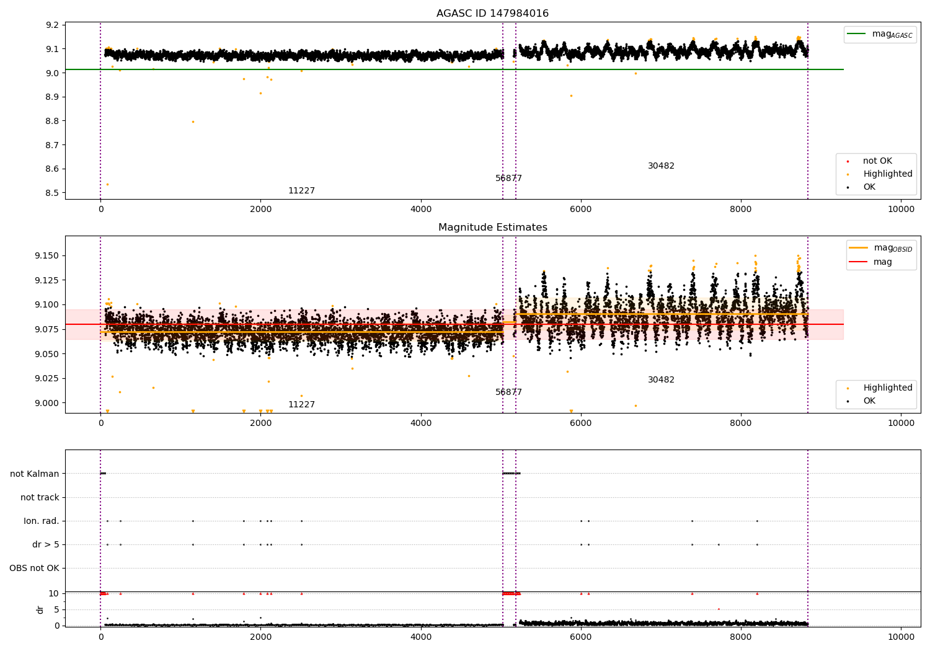Click the "9.025" y-axis tick label
This screenshot has width=930, height=651.
[46, 379]
